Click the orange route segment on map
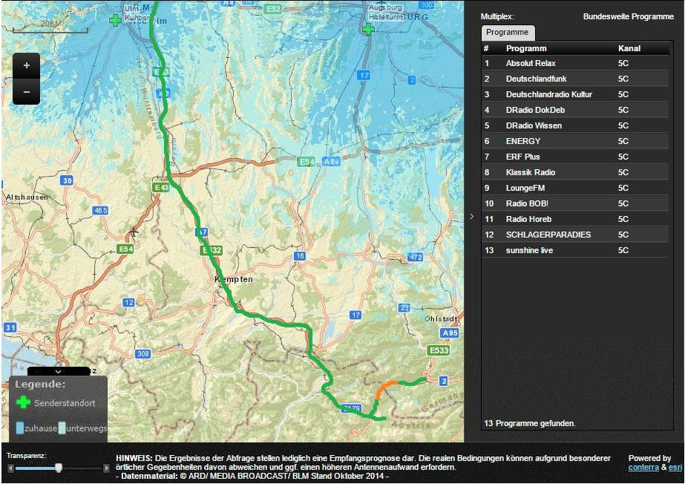Viewport: 685px width, 484px height. tap(386, 387)
